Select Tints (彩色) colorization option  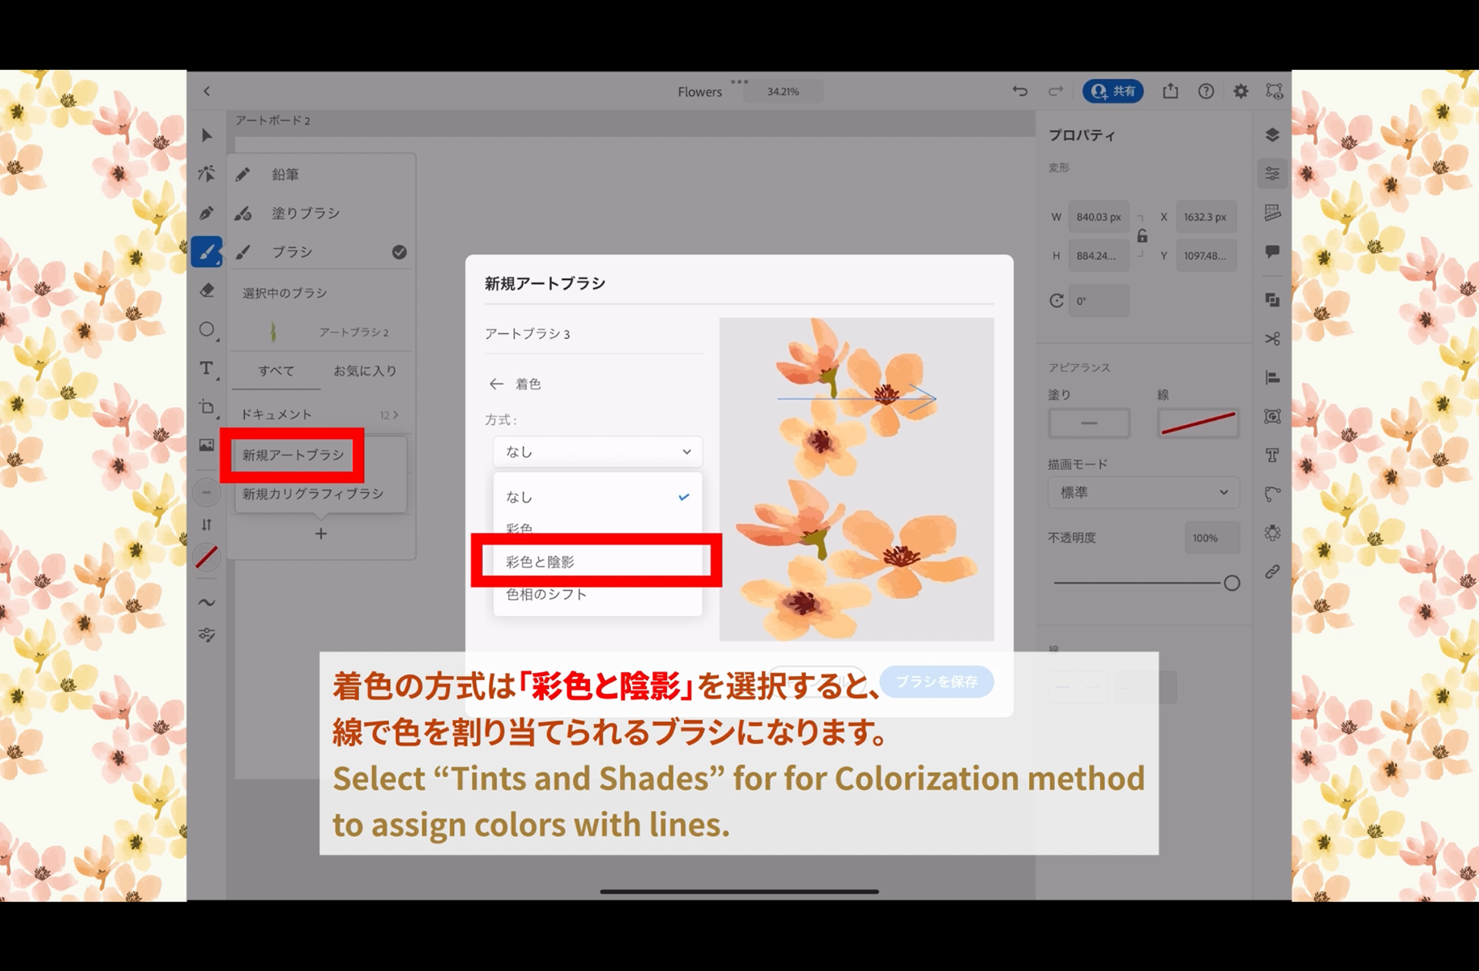(x=598, y=528)
